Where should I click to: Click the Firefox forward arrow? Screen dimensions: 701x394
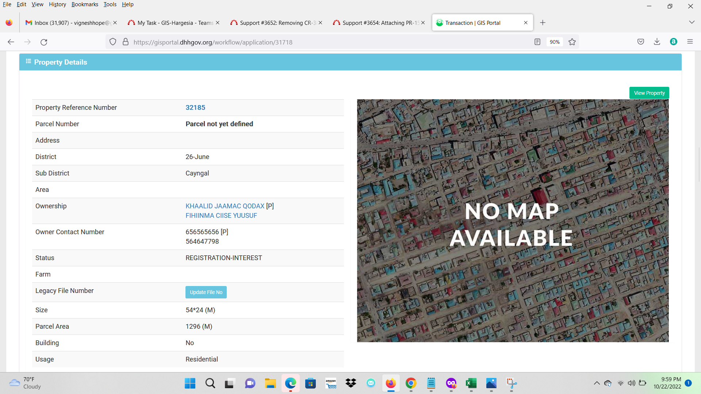(27, 42)
